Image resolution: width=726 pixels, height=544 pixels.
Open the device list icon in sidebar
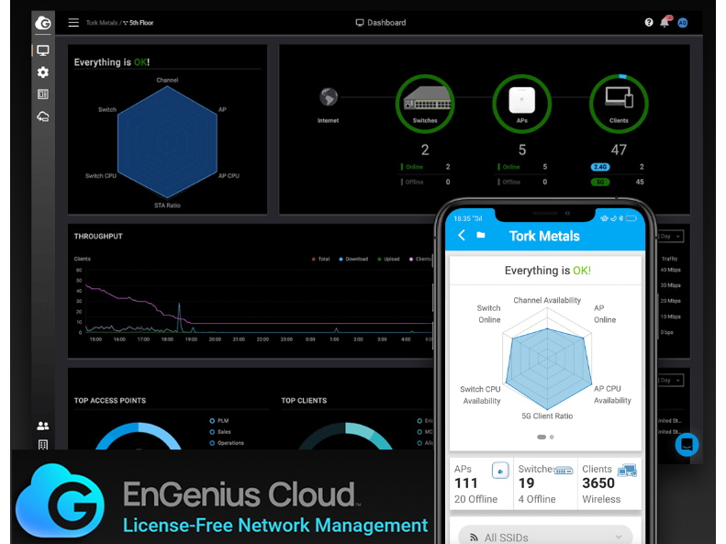click(x=42, y=94)
